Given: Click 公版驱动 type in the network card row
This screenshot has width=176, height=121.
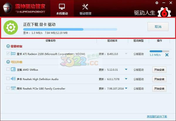Looking at the screenshot, I should pyautogui.click(x=138, y=89).
